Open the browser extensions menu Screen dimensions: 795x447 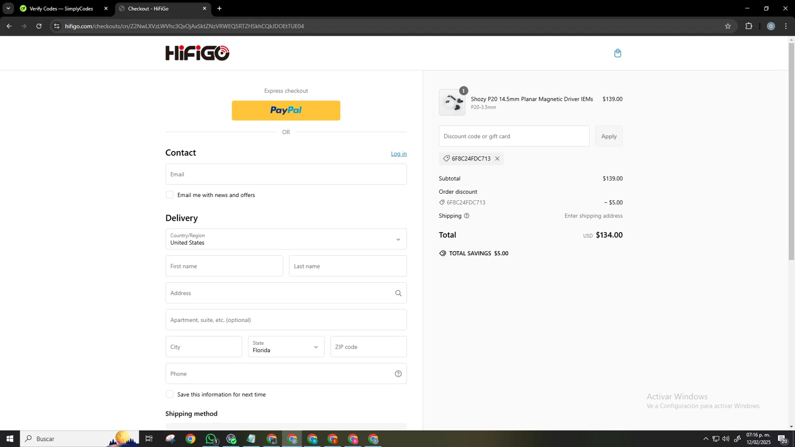749,26
